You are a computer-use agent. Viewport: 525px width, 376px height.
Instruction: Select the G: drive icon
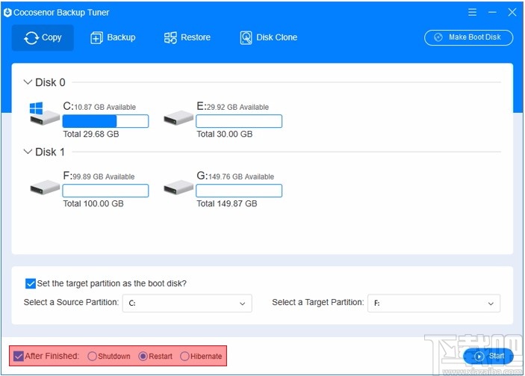(x=178, y=187)
